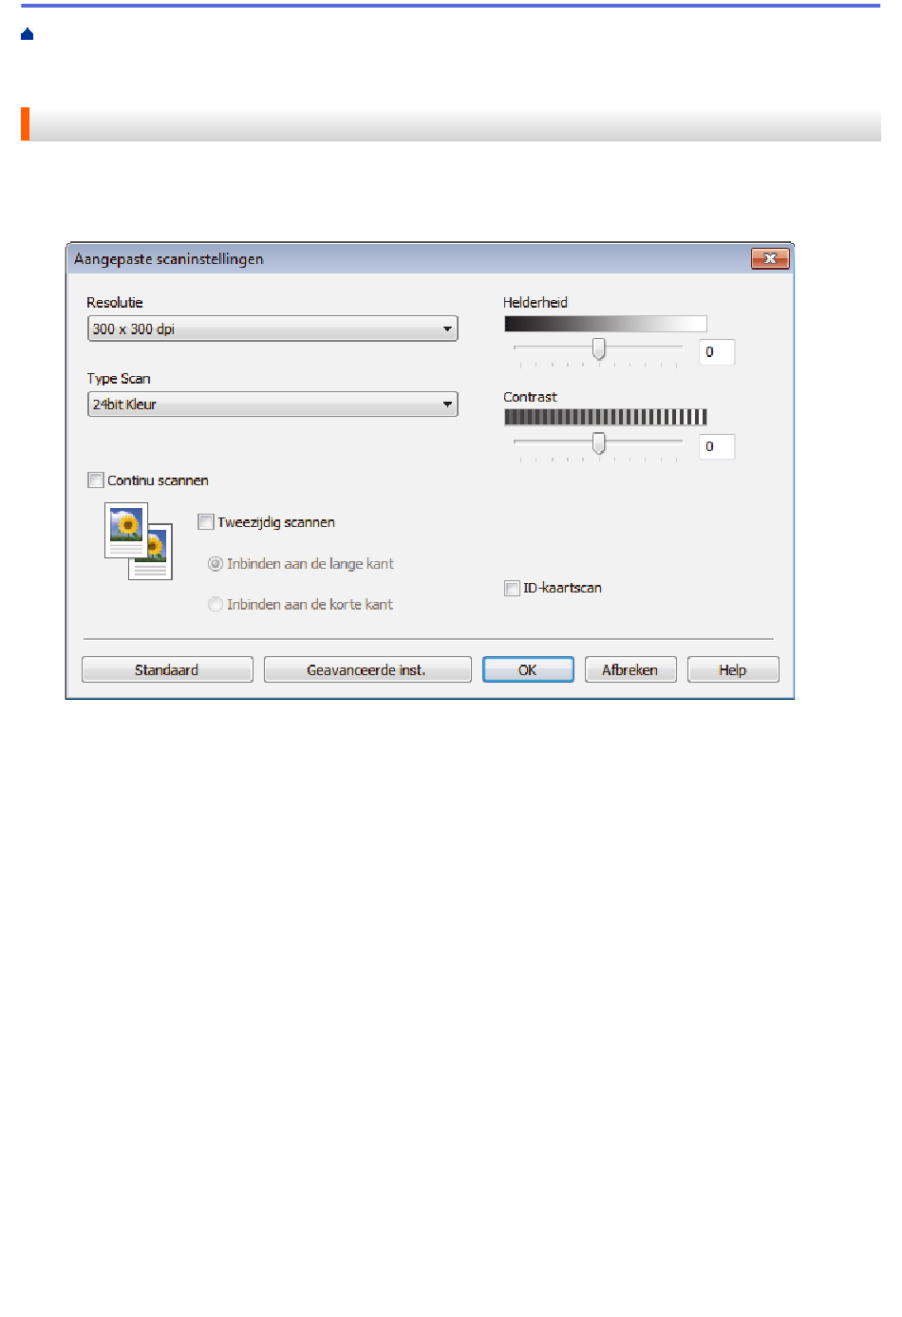Click the two-sided document preview image
Screen dimensions: 902x1317
(x=139, y=541)
